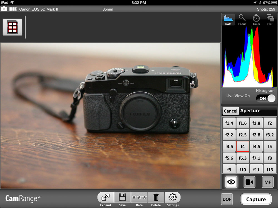The height and width of the screenshot is (208, 278).
Task: Select f2.8 aperture value
Action: 256,135
